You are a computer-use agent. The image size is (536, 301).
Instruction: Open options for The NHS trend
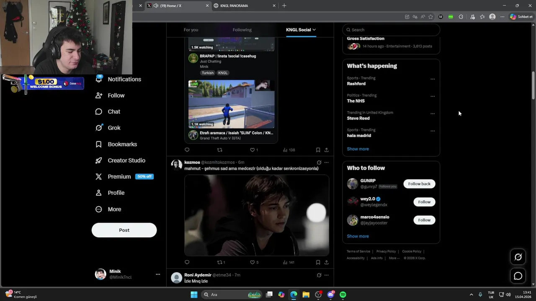[433, 96]
